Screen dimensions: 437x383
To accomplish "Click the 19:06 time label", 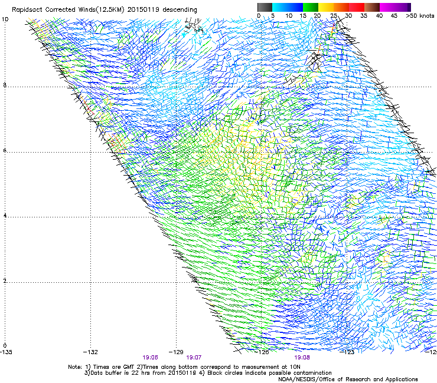I will pyautogui.click(x=150, y=358).
